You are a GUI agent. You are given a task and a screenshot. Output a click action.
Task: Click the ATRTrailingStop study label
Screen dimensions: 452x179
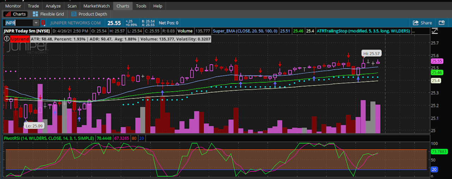click(x=363, y=31)
